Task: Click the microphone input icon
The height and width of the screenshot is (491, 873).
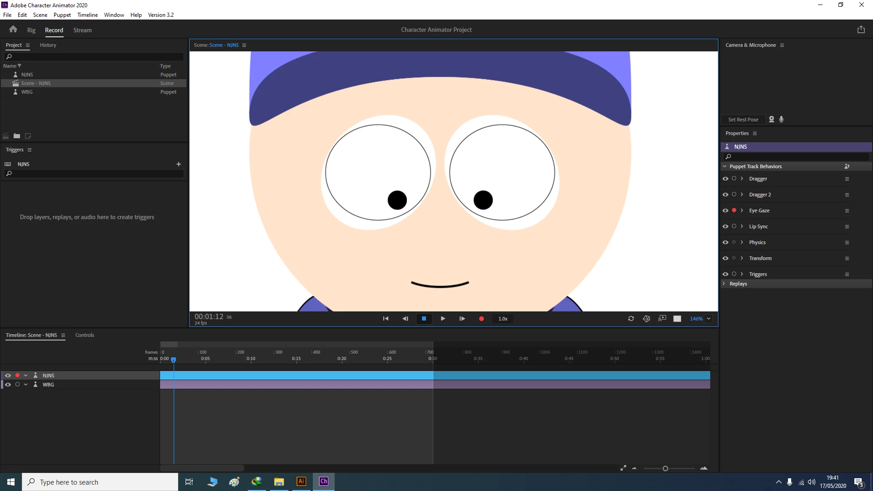Action: pyautogui.click(x=781, y=119)
